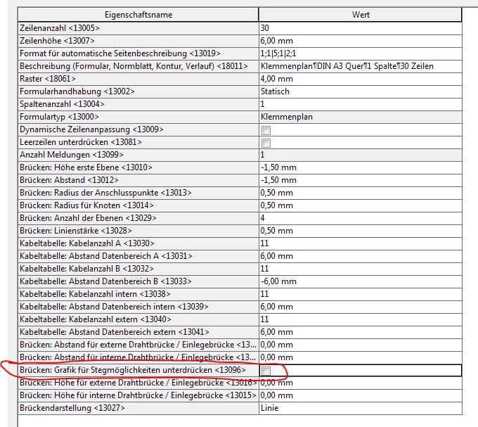Select Formulartyp <13000> property name

pos(138,117)
